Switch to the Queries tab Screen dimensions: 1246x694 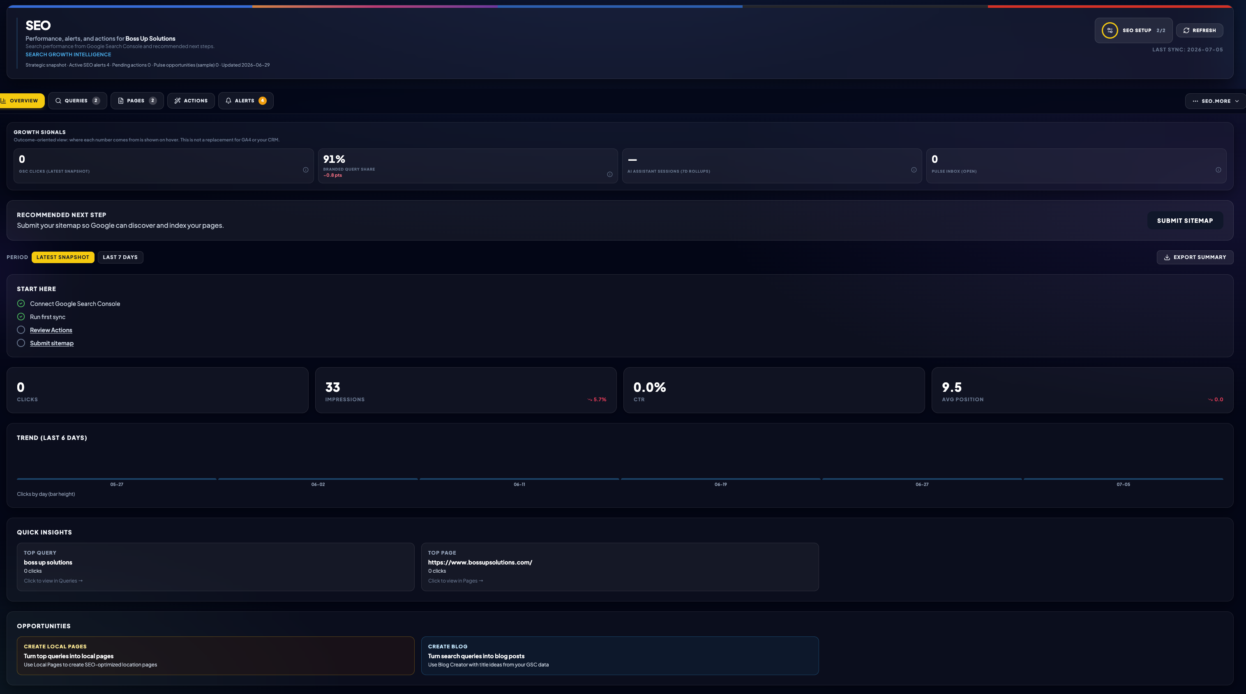77,101
